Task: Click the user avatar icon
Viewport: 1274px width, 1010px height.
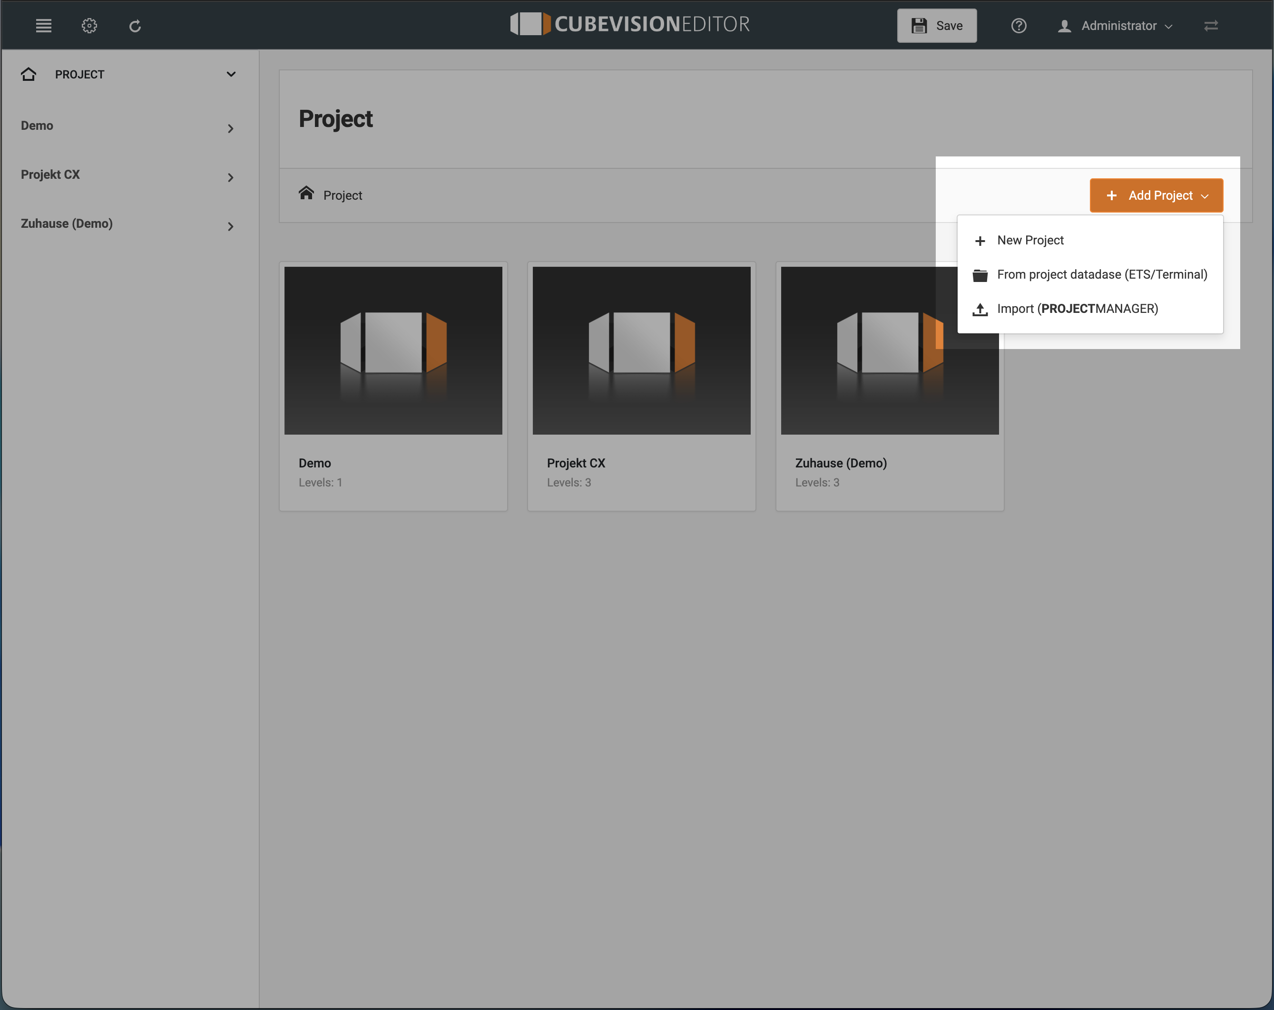Action: point(1064,26)
